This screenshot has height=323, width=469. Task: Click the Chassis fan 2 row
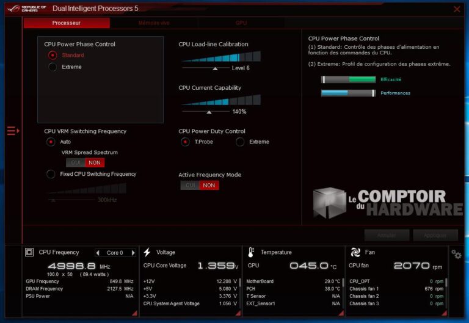coord(396,296)
